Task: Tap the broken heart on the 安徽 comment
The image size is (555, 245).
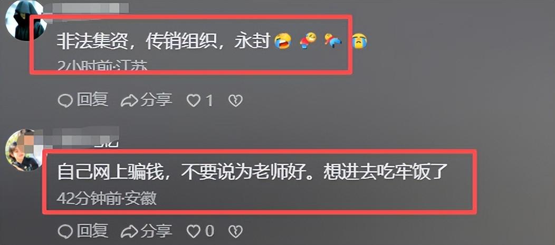Action: tap(235, 232)
